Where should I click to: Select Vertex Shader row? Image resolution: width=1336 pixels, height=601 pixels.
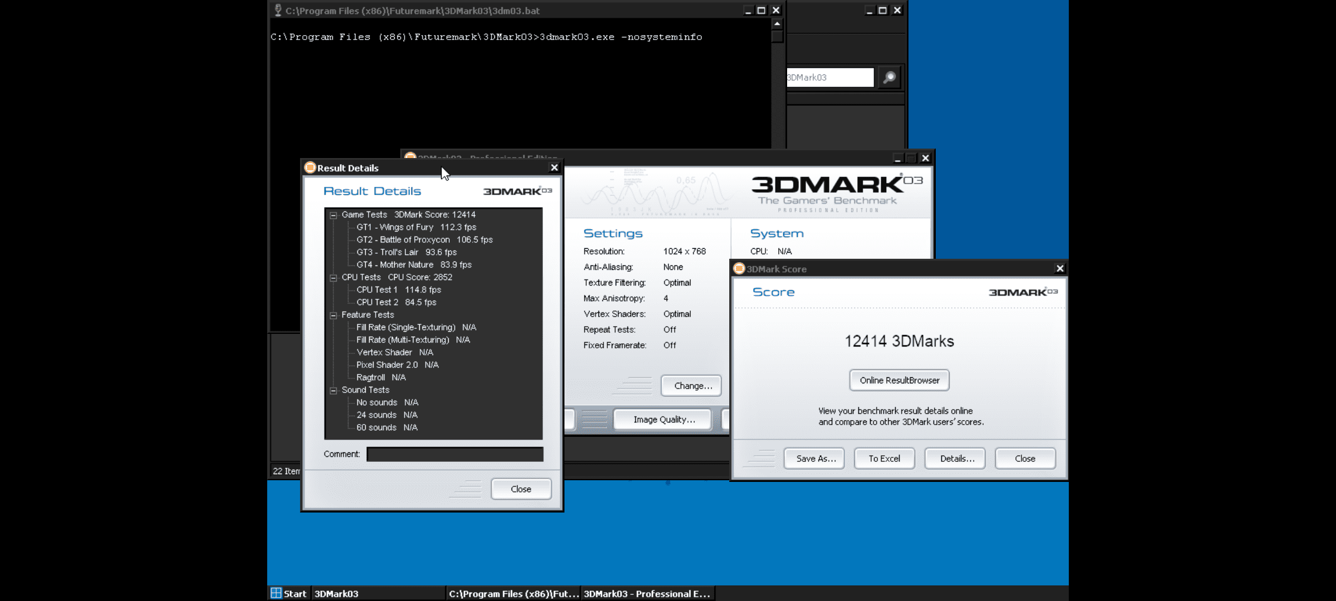[395, 352]
